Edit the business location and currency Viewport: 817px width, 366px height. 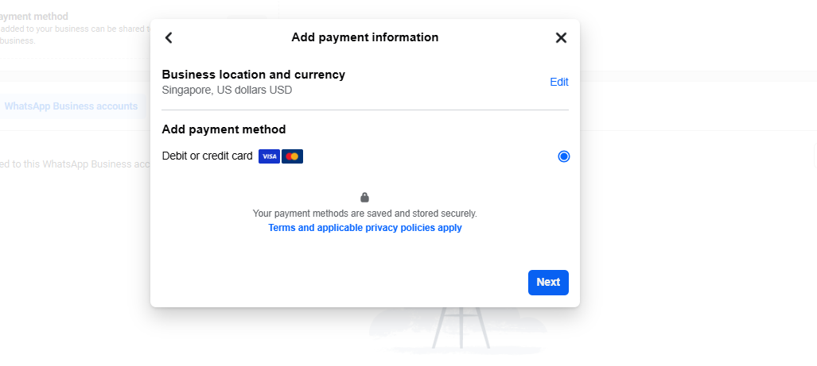point(559,82)
